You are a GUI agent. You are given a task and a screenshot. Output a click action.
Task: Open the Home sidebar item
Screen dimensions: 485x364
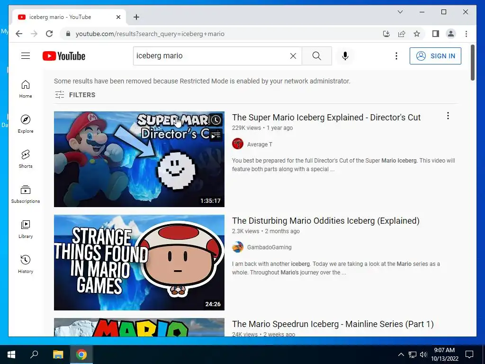coord(26,89)
